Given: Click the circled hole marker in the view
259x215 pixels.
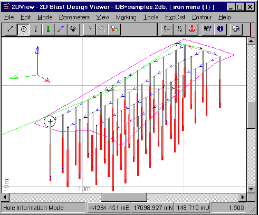Looking at the screenshot, I should (50, 121).
